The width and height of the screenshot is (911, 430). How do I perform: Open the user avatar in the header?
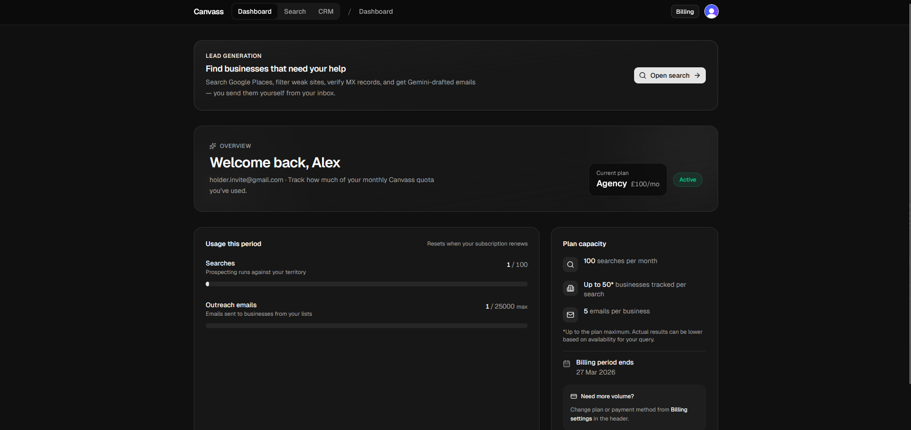pyautogui.click(x=711, y=11)
